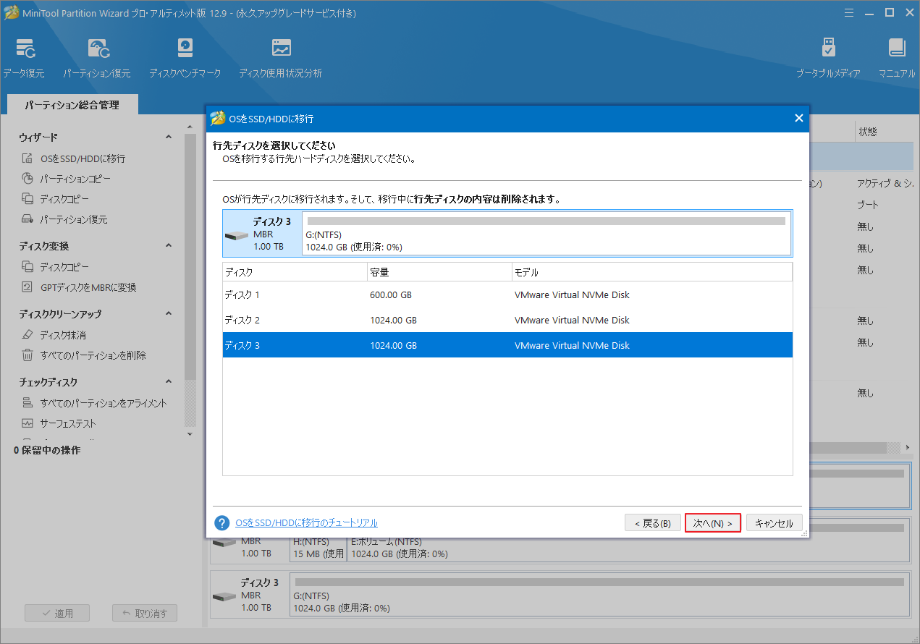Screen dimensions: 920x644
Task: Click G:(NTFS) partition bar in dialog
Action: coord(546,234)
